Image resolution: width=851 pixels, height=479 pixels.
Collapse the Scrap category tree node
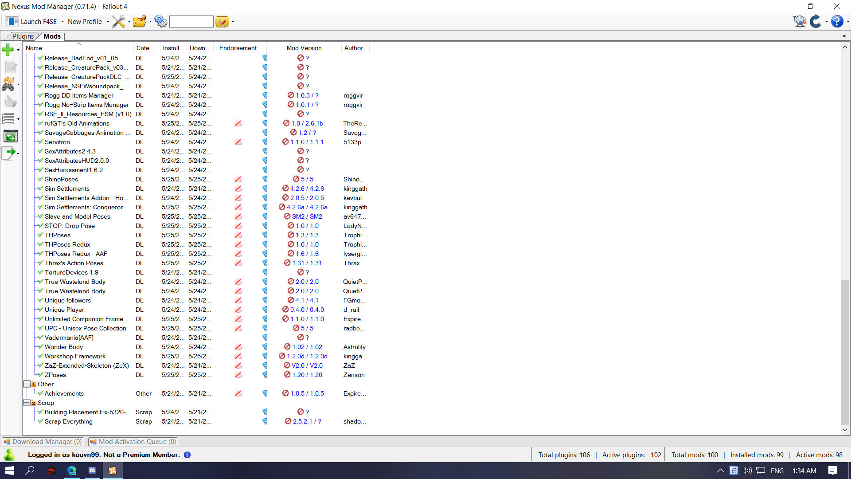tap(27, 403)
